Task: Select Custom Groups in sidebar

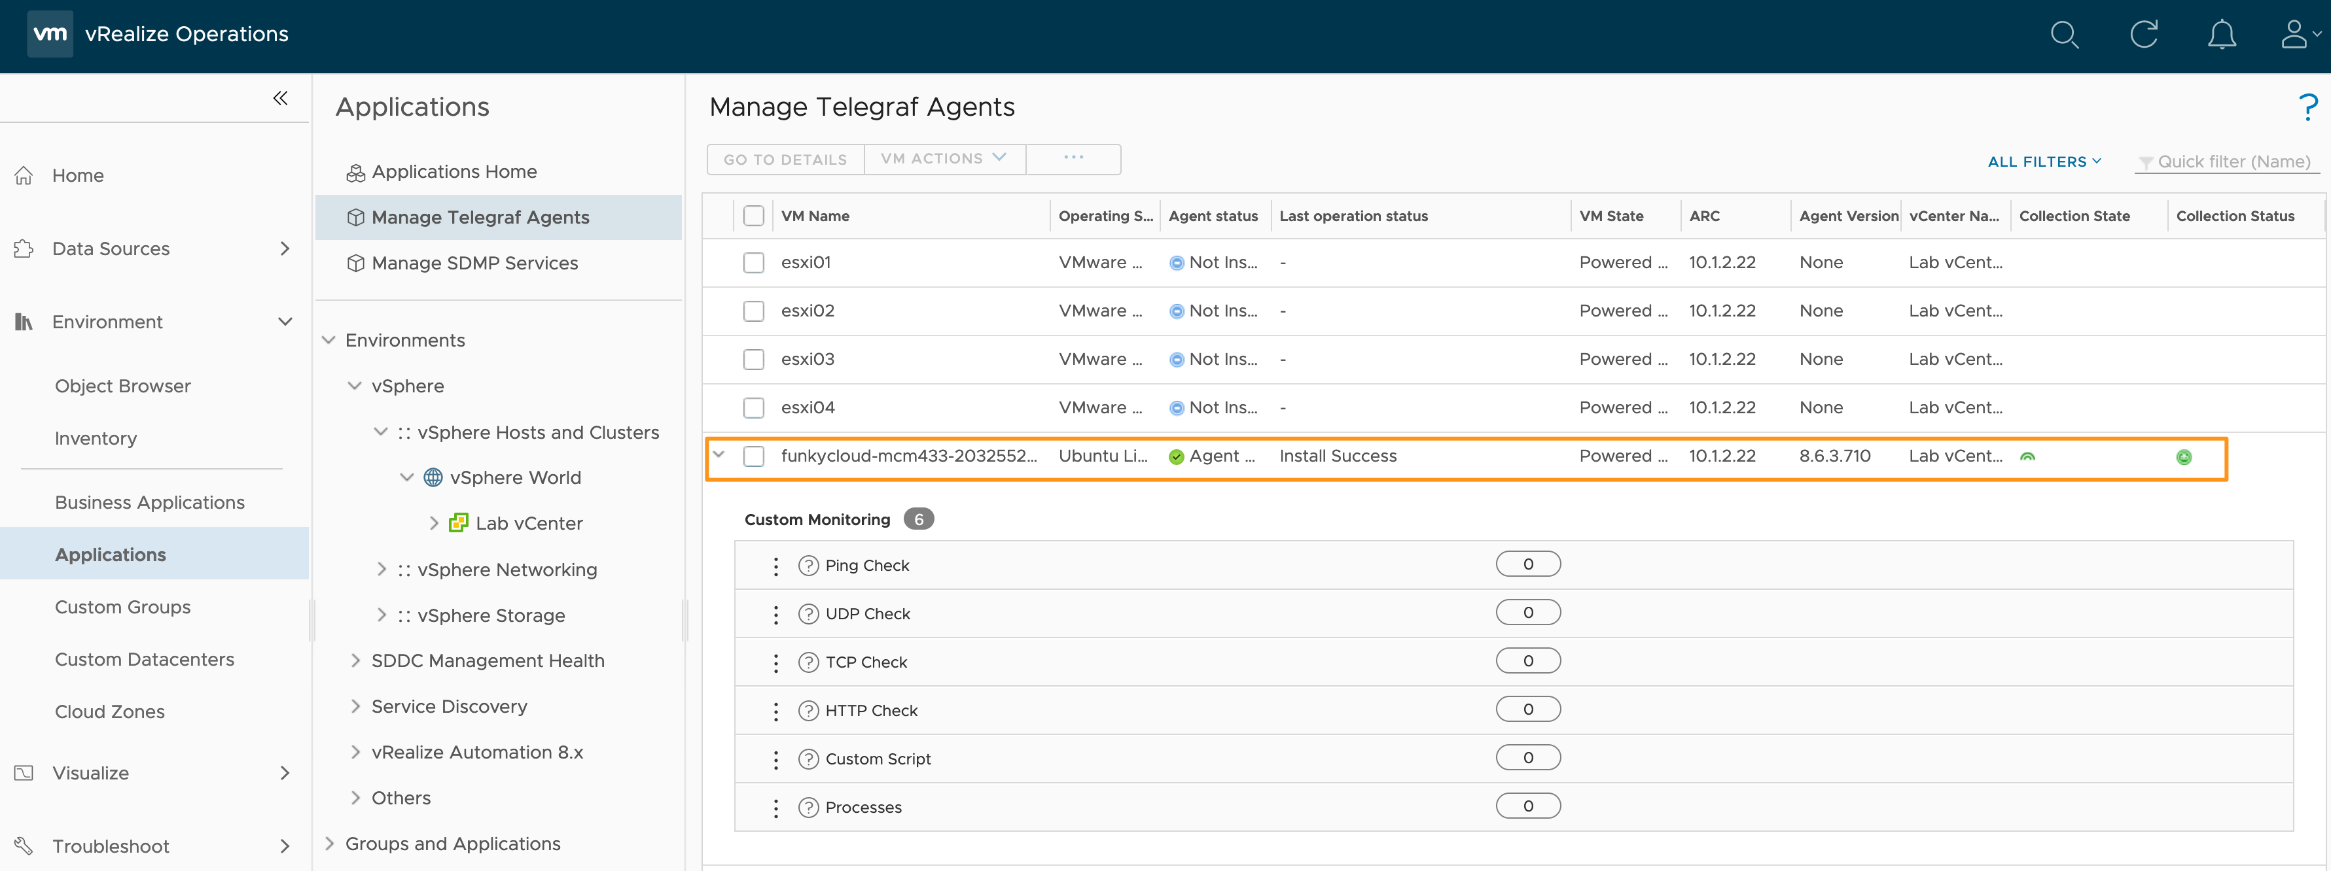Action: tap(122, 607)
